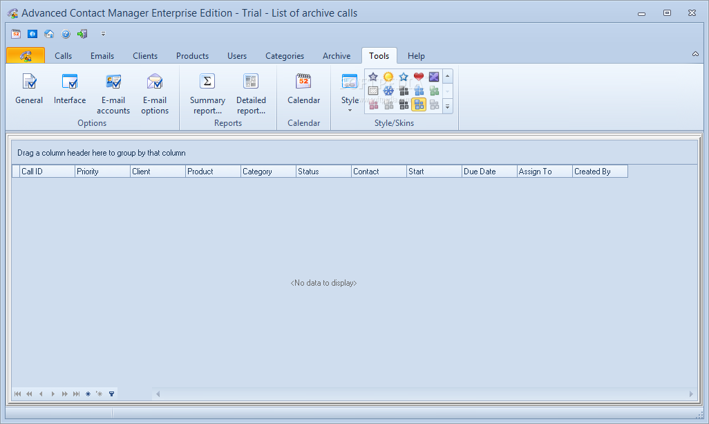Go to the Users tab
Screen dimensions: 709x424
point(237,55)
